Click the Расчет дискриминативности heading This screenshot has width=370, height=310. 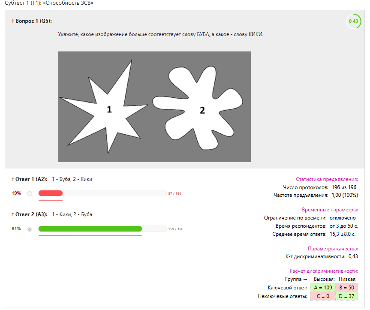[x=324, y=271]
